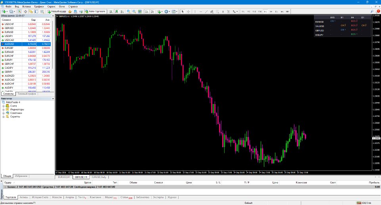Switch to the EURUSD,Daily chart tab
Screen dimensions: 381x205
pyautogui.click(x=99, y=177)
